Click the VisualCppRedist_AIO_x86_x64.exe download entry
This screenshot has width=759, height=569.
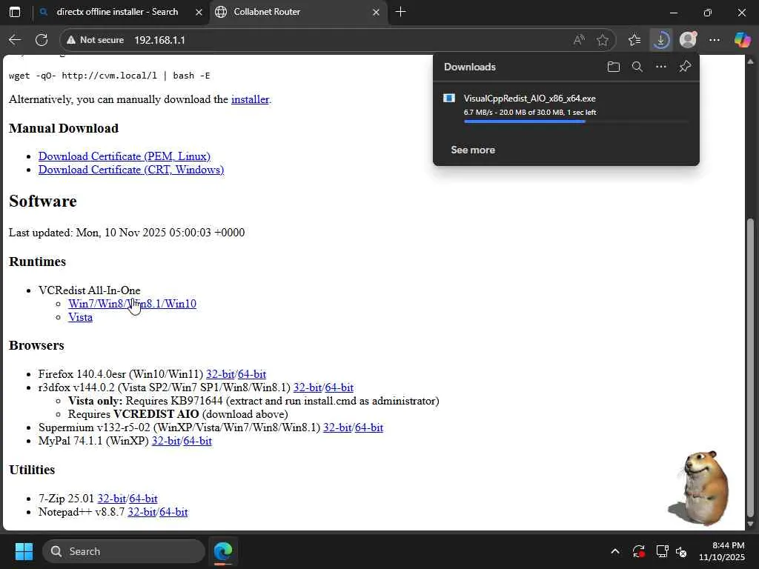click(x=566, y=108)
